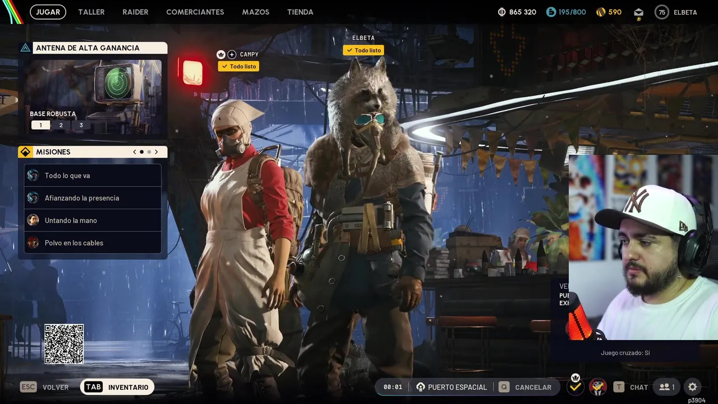Select Base Robusta stage 3
Screen dimensions: 718x404
coord(81,125)
